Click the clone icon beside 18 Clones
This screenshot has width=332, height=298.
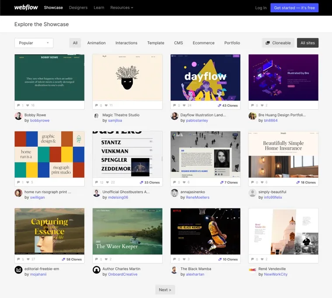[298, 182]
